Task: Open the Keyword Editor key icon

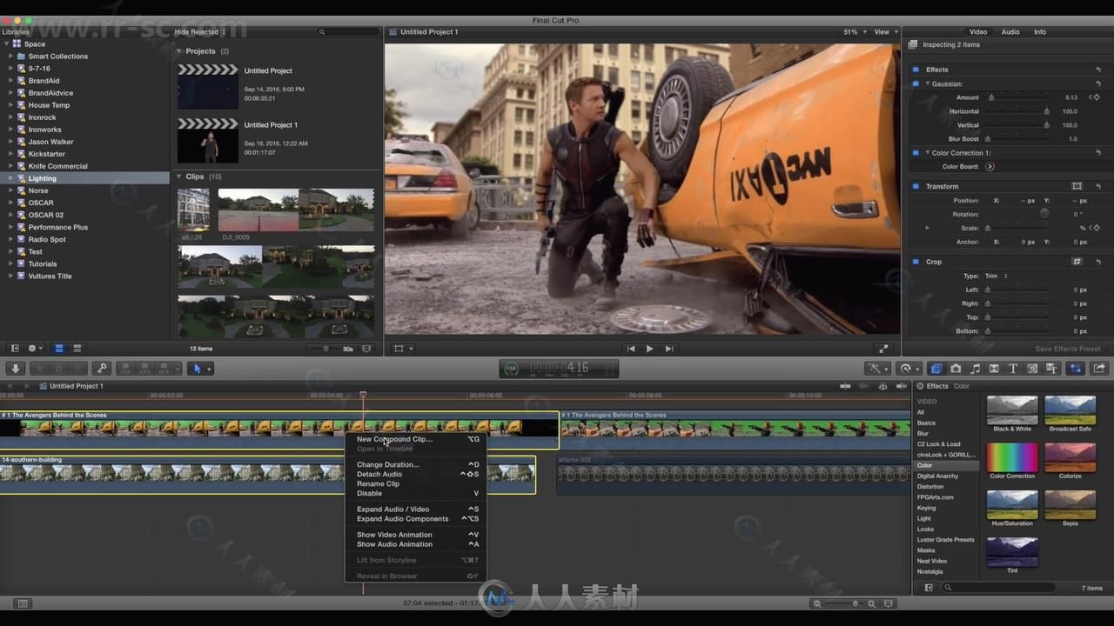Action: click(102, 369)
